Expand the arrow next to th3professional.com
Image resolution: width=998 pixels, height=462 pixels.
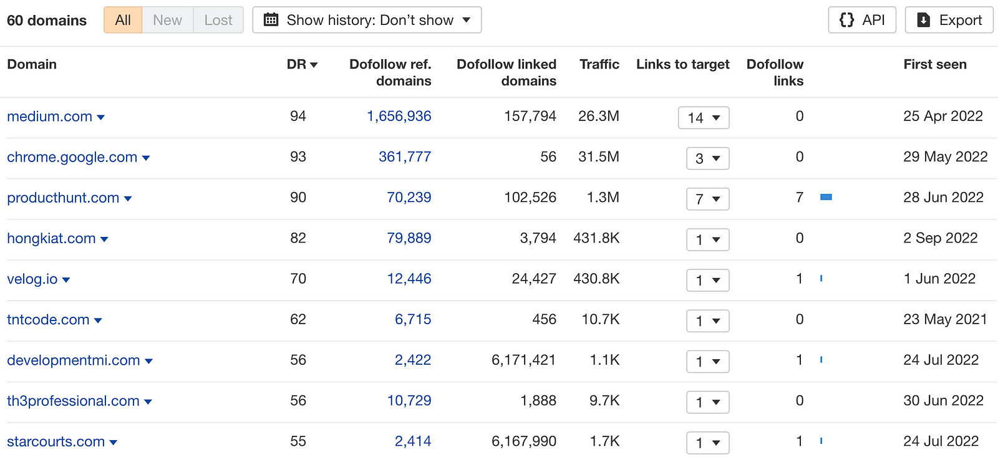(x=148, y=401)
